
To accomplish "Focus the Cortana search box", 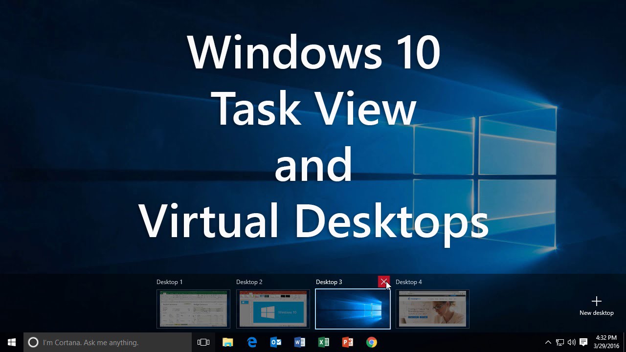I will pyautogui.click(x=108, y=342).
